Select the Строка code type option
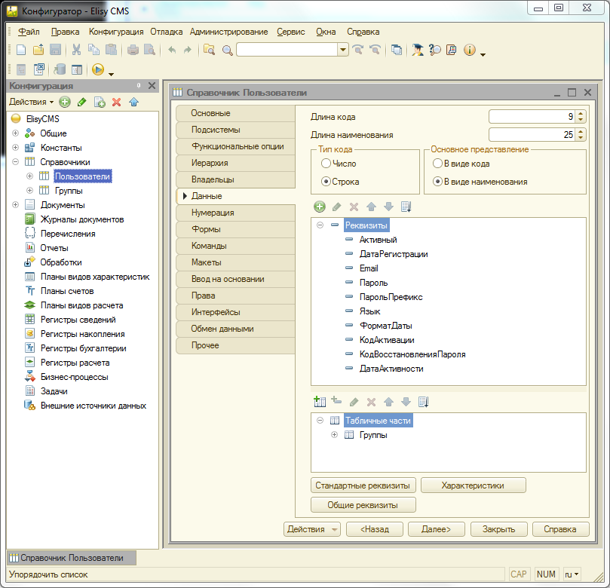The image size is (610, 588). 326,182
